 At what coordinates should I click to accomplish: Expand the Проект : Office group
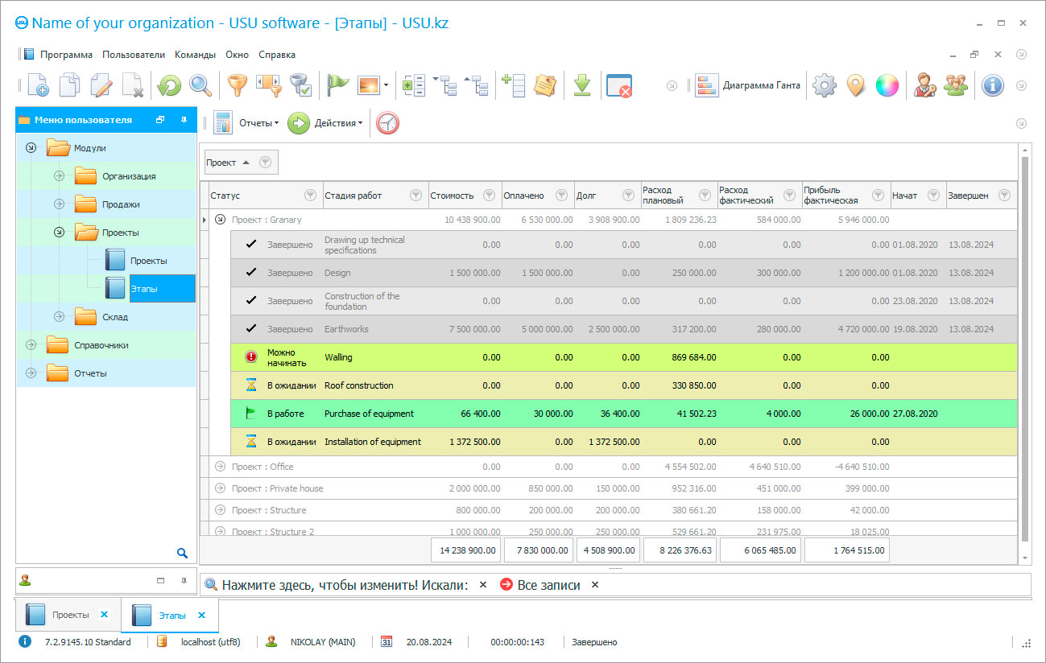[221, 467]
